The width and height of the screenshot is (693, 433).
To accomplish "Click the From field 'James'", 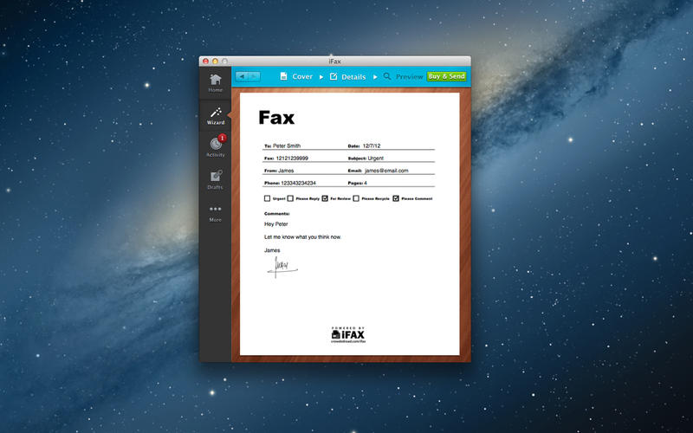I will [286, 171].
